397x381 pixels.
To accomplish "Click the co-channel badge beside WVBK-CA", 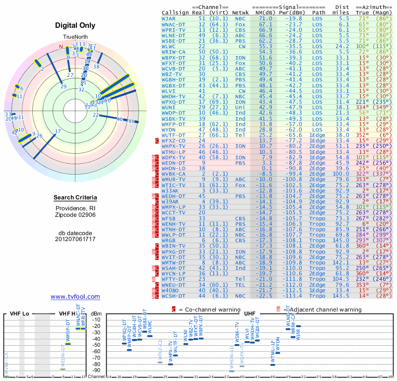I will [157, 174].
